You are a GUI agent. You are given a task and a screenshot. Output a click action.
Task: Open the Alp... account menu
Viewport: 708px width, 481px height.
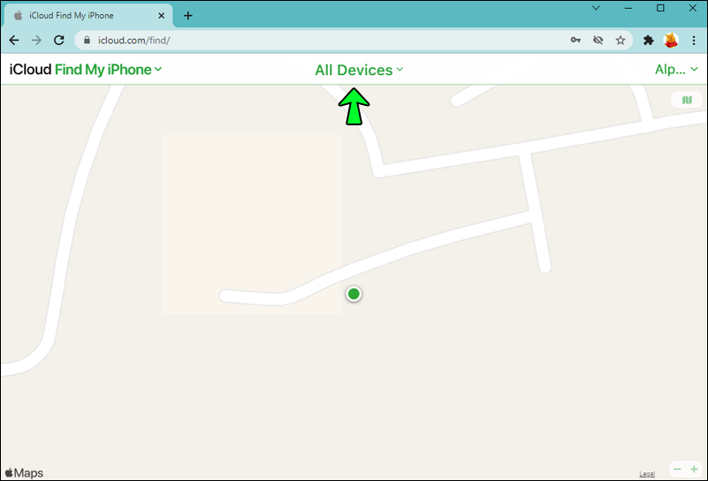[x=676, y=70]
